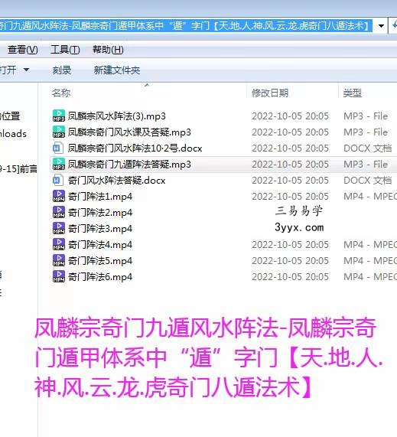Click MP4 icon of 奇门阵法2.mp4

pyautogui.click(x=58, y=212)
